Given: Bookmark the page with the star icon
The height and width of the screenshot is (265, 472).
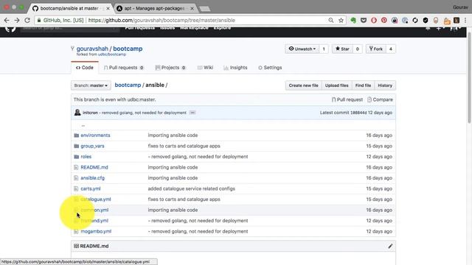Looking at the screenshot, I should [341, 21].
